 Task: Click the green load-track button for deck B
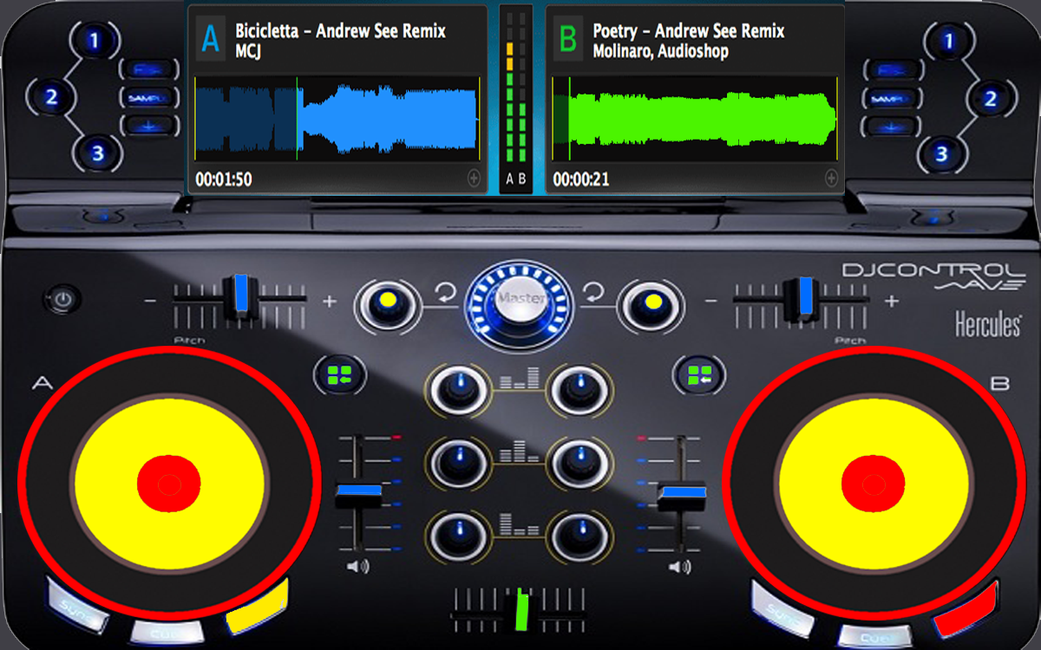click(x=698, y=374)
